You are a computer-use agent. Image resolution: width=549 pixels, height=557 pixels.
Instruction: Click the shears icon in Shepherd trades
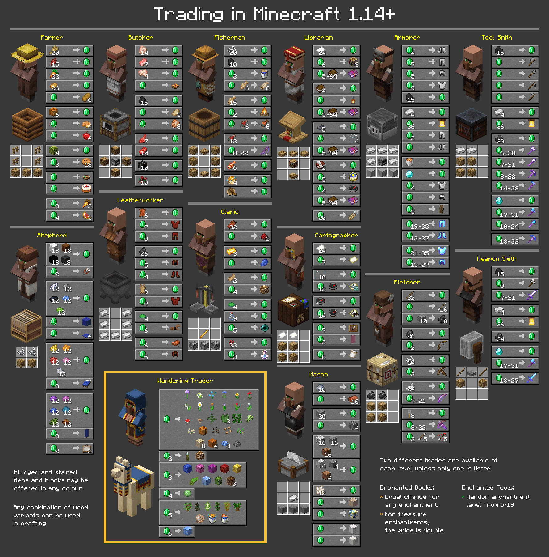click(86, 271)
